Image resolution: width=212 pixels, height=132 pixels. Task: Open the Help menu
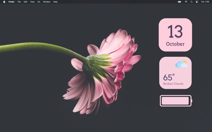coord(55,2)
